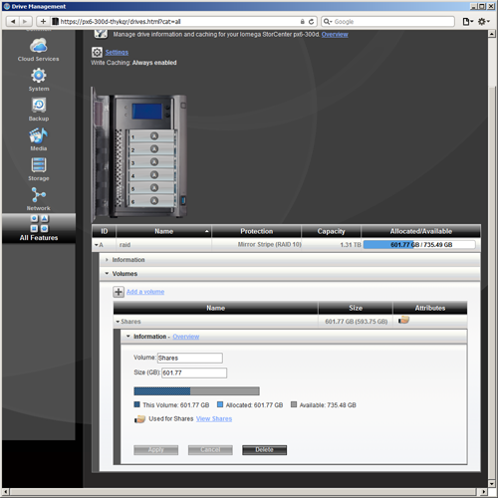
Task: Reload the page with the refresh icon
Action: [311, 22]
